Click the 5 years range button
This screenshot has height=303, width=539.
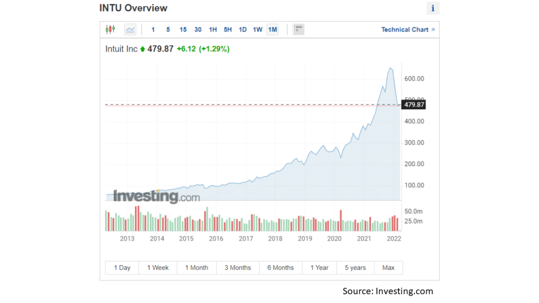pyautogui.click(x=355, y=268)
